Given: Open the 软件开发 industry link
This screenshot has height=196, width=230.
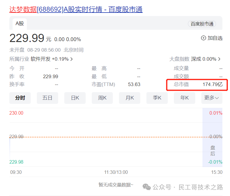Looking at the screenshot, I should [41, 59].
